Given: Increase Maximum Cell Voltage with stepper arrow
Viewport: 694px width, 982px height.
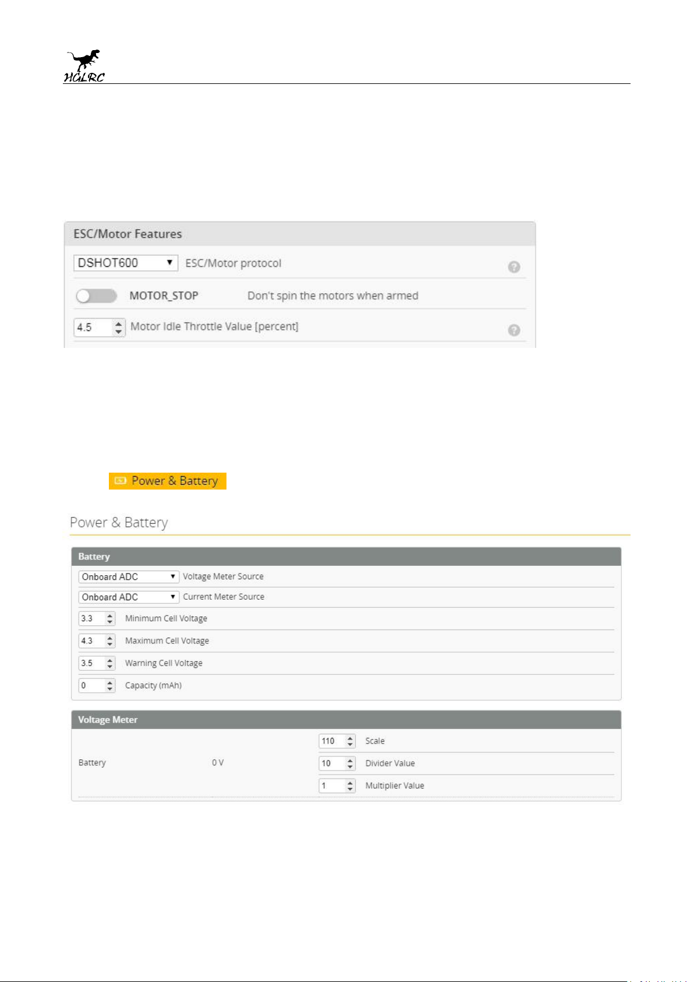Looking at the screenshot, I should click(110, 638).
